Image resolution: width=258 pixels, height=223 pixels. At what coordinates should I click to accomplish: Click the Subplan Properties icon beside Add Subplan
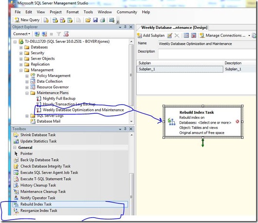tap(169, 36)
